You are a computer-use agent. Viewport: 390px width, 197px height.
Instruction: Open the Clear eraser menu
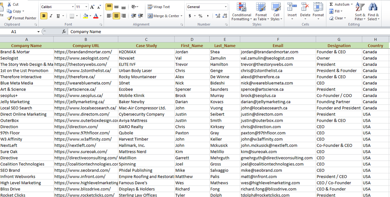tap(337, 18)
